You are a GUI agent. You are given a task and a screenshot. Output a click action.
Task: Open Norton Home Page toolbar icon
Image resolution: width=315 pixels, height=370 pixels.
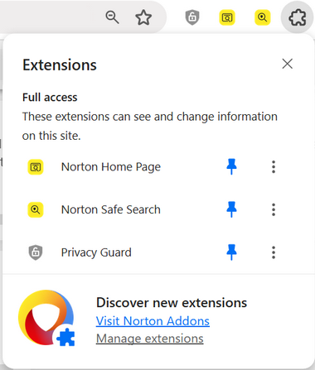[x=227, y=17]
